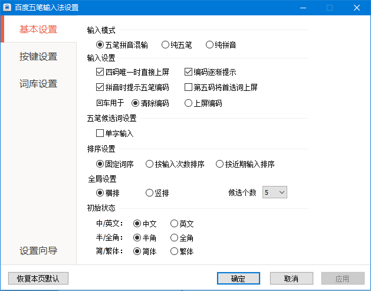Enable 第五码将首选词上屏 checkbox
The width and height of the screenshot is (371, 291).
221,87
